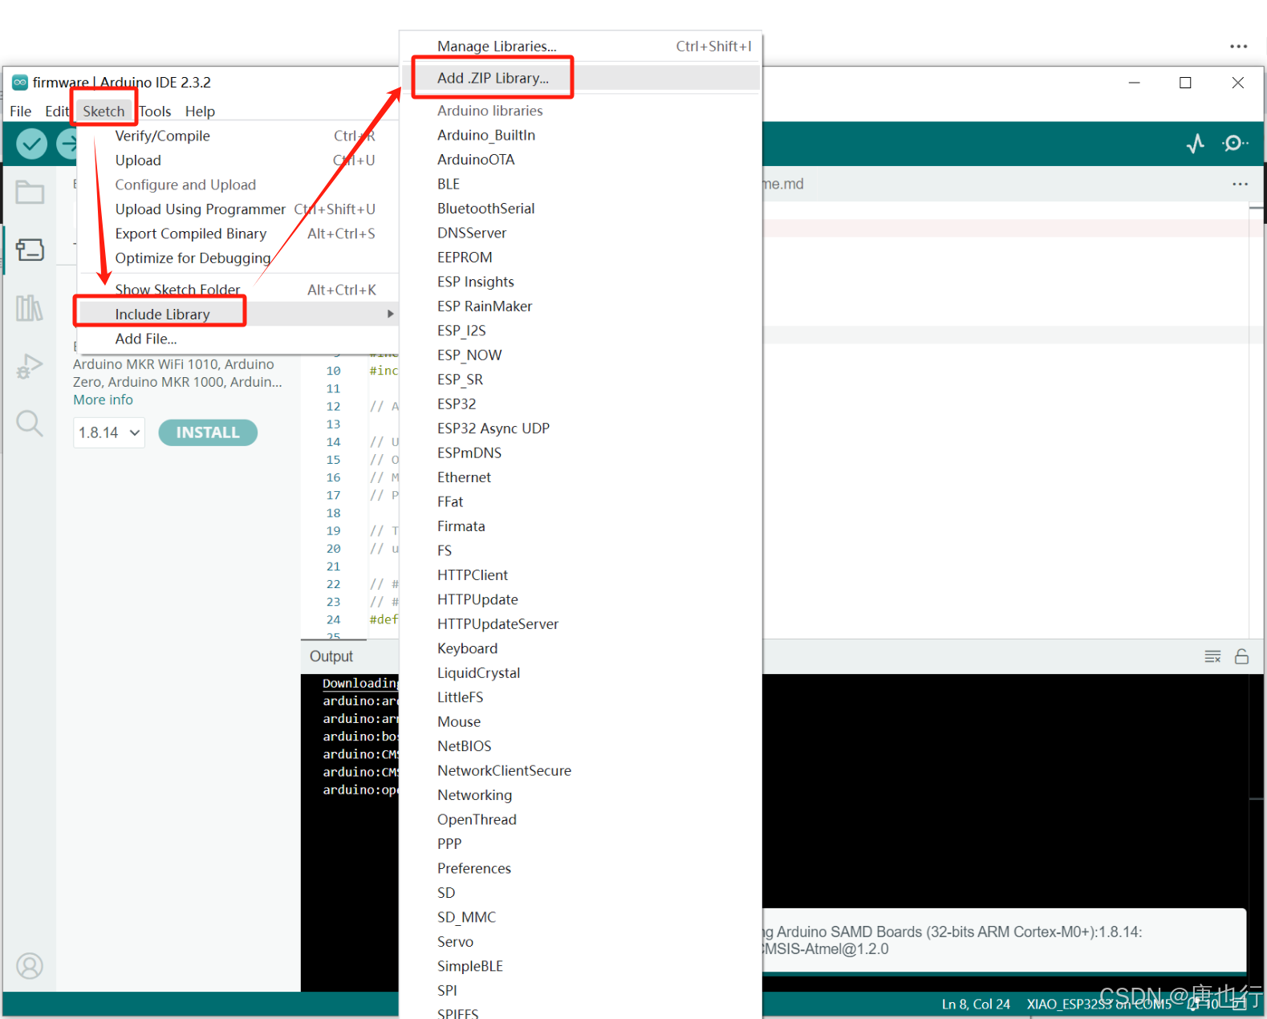Open the Sketch menu
Image resolution: width=1267 pixels, height=1019 pixels.
(104, 112)
